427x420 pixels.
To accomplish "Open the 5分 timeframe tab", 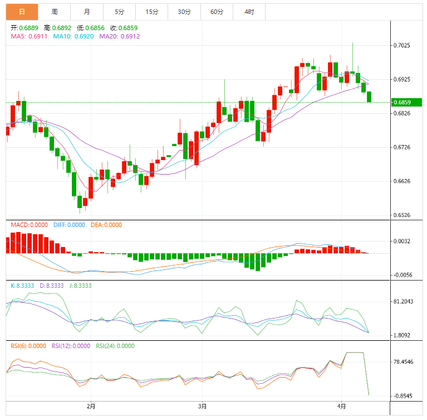I will pyautogui.click(x=119, y=12).
